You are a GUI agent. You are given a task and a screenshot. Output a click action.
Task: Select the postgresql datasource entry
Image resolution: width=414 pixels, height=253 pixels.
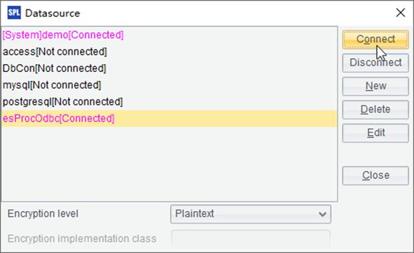[x=169, y=101]
